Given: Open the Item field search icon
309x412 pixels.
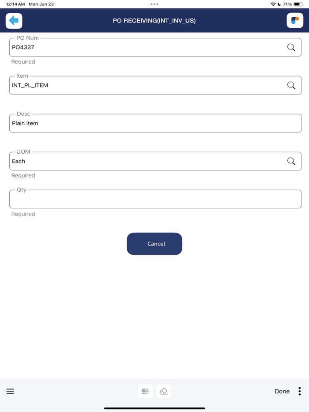Looking at the screenshot, I should point(291,85).
